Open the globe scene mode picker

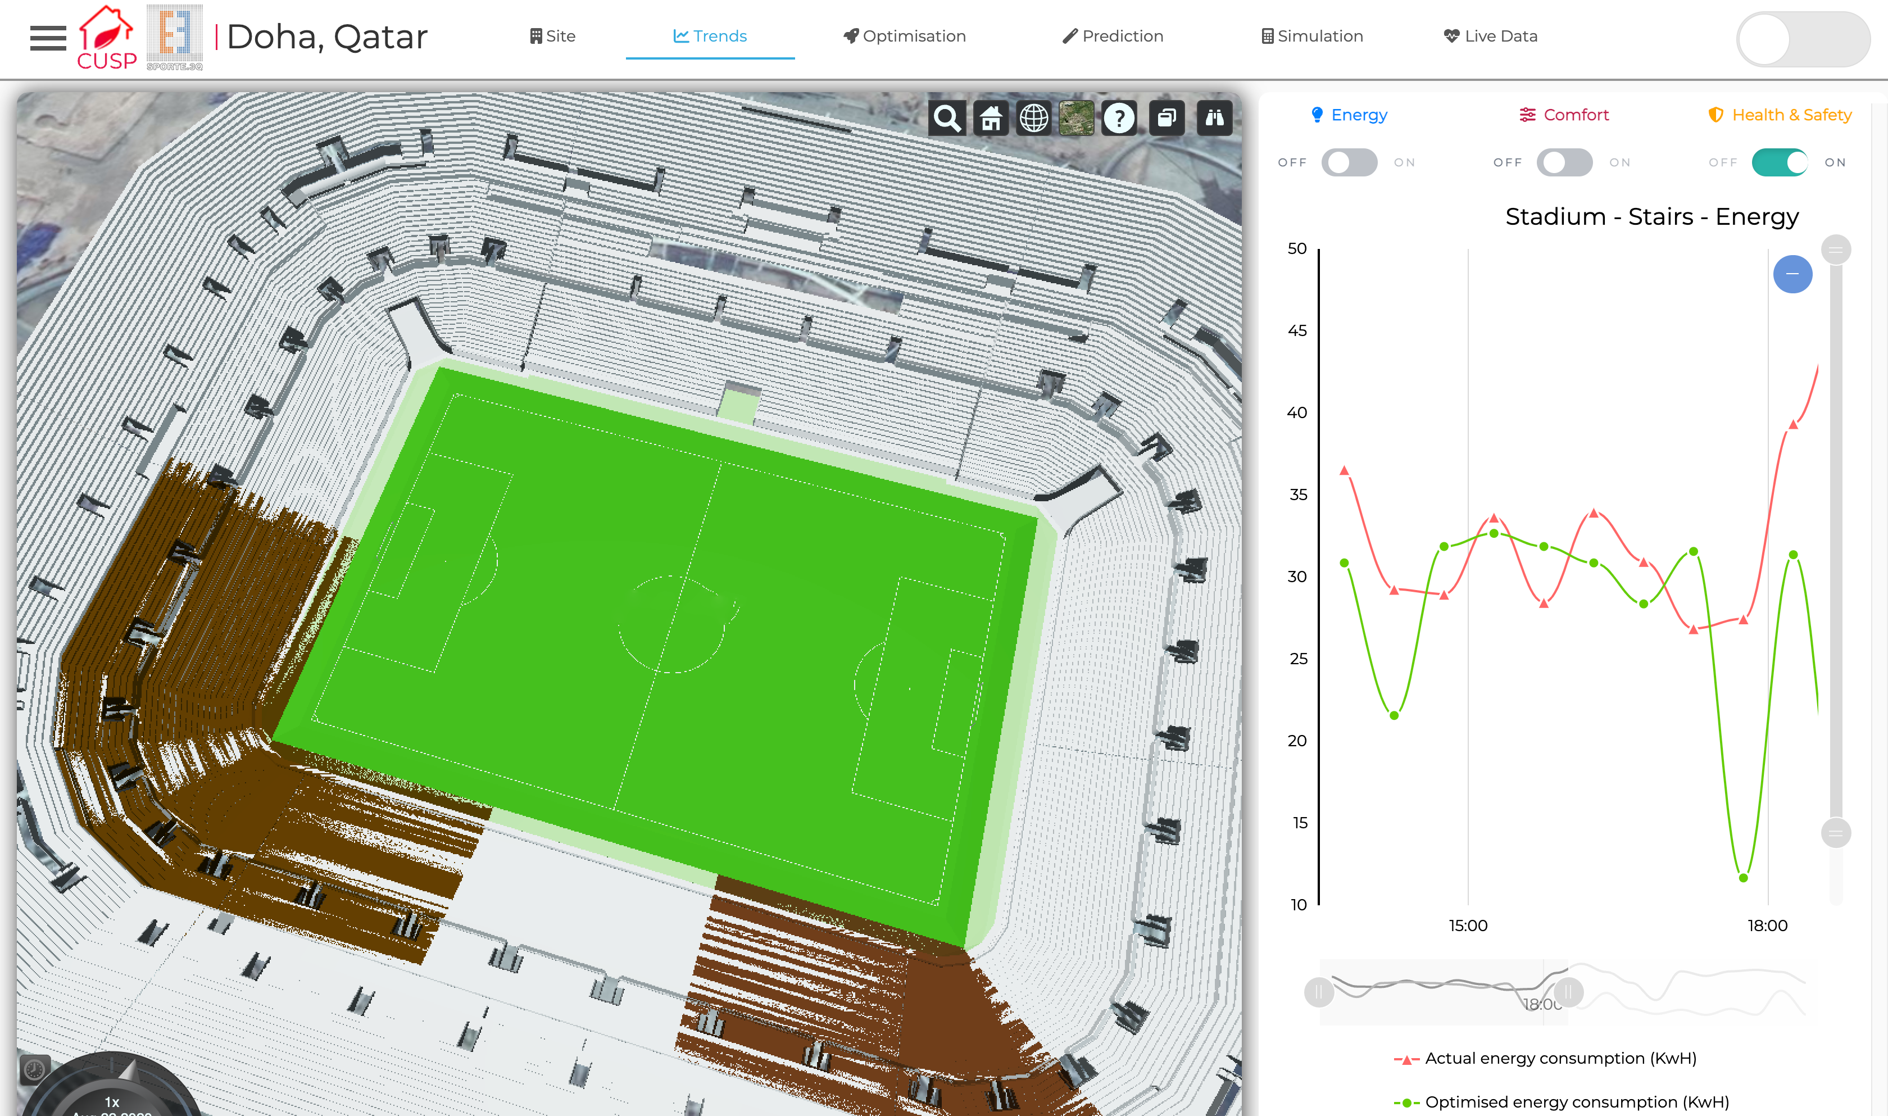point(1034,118)
